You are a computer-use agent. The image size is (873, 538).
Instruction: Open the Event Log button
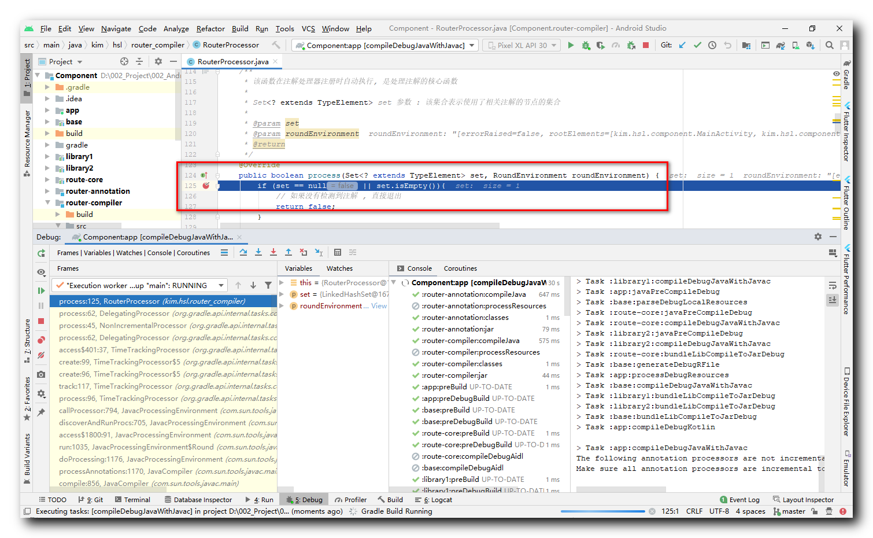pyautogui.click(x=739, y=500)
